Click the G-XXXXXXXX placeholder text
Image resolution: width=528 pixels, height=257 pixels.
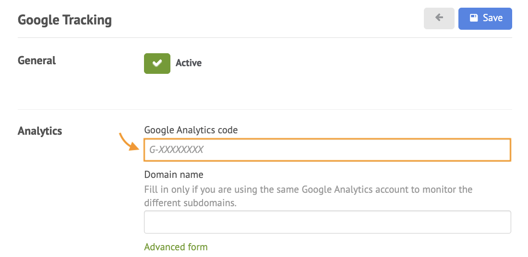click(x=176, y=150)
